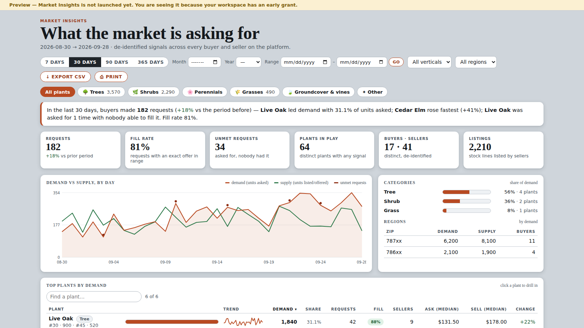Click the 786xx region row
584x328 pixels.
click(461, 252)
